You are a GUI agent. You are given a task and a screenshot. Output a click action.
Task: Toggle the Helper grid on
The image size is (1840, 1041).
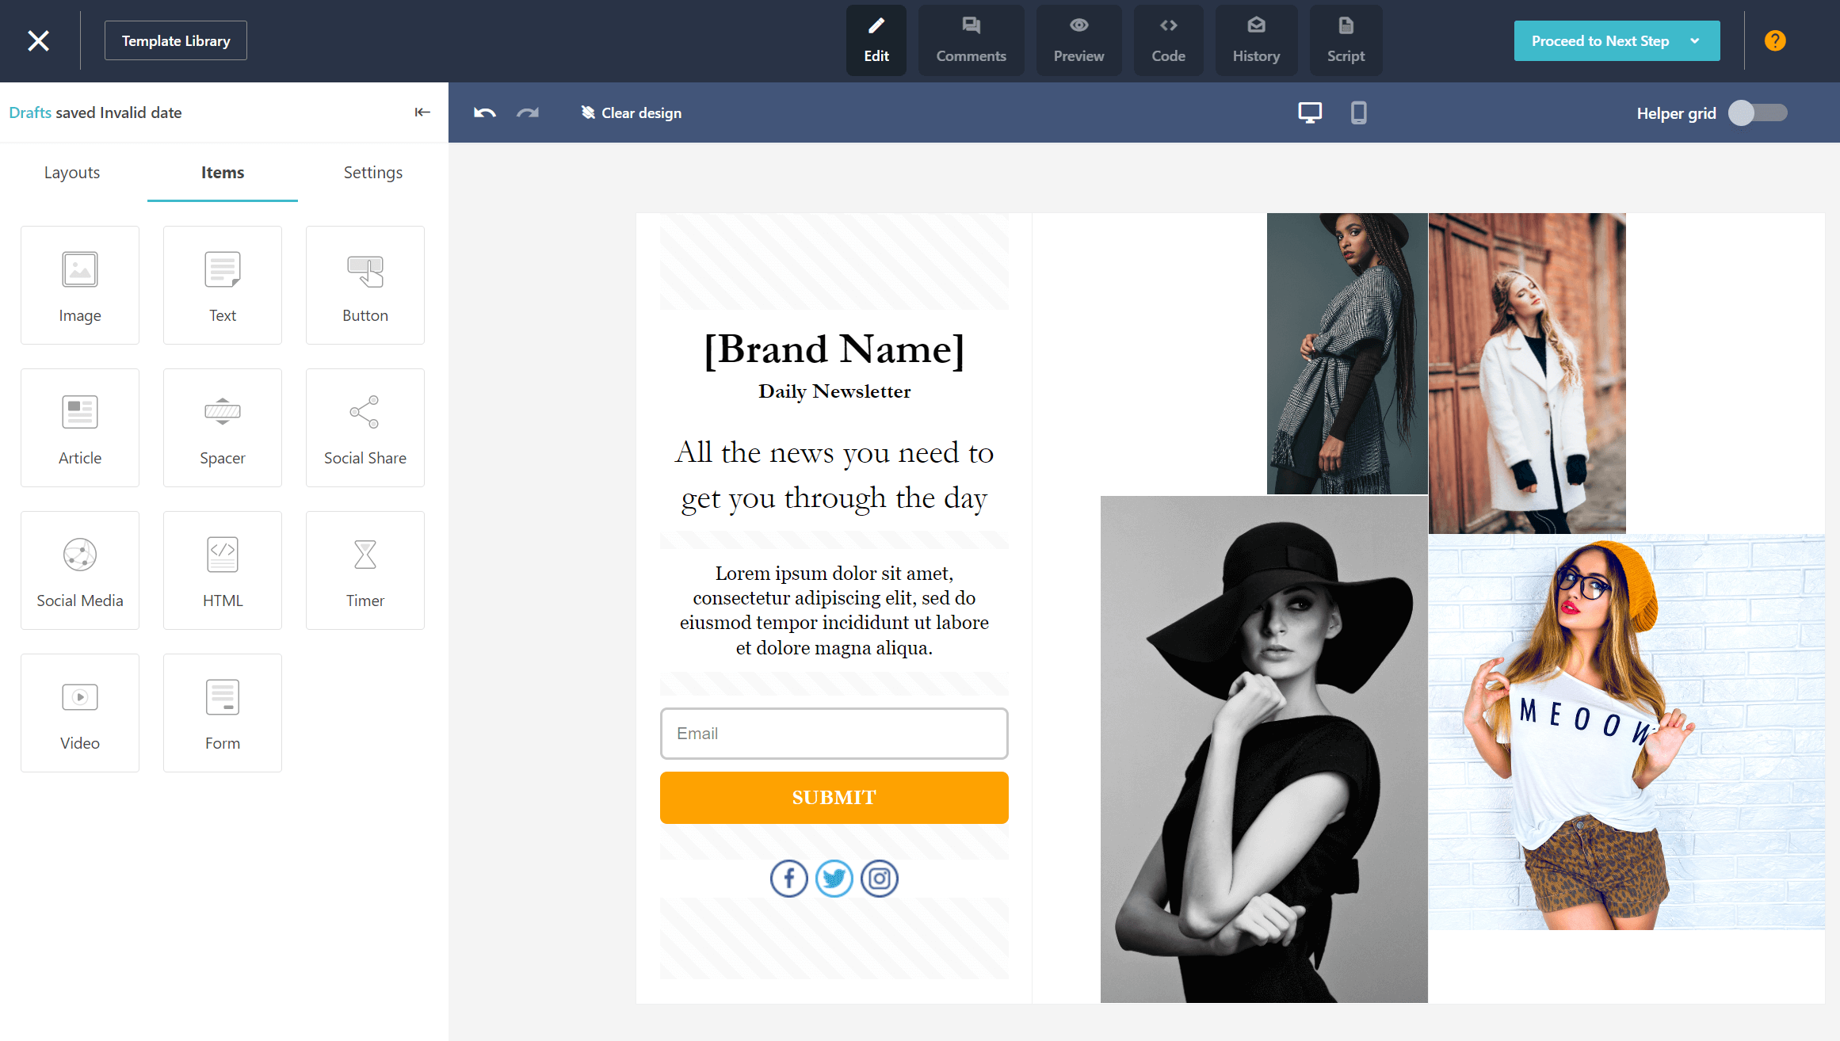coord(1759,112)
